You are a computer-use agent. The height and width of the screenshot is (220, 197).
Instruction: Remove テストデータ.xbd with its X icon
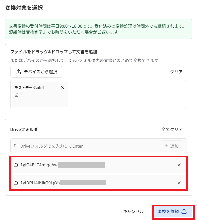pyautogui.click(x=63, y=88)
